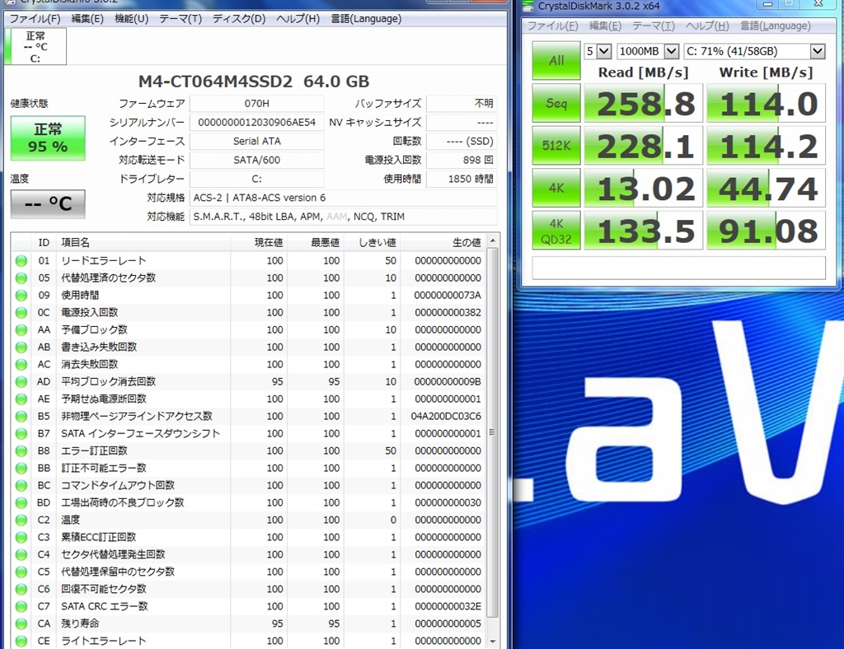This screenshot has height=649, width=844.
Task: Click the SMART list scrollbar down arrow
Action: pyautogui.click(x=493, y=641)
